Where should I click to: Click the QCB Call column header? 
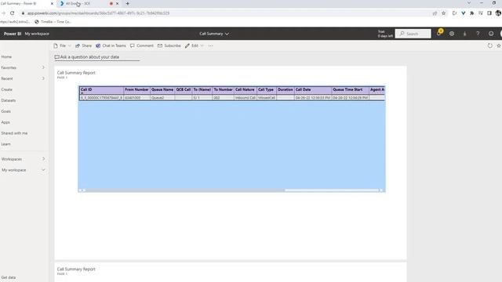184,90
